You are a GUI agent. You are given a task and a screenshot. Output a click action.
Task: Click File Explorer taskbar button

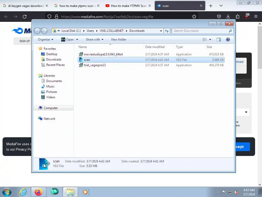[70, 192]
